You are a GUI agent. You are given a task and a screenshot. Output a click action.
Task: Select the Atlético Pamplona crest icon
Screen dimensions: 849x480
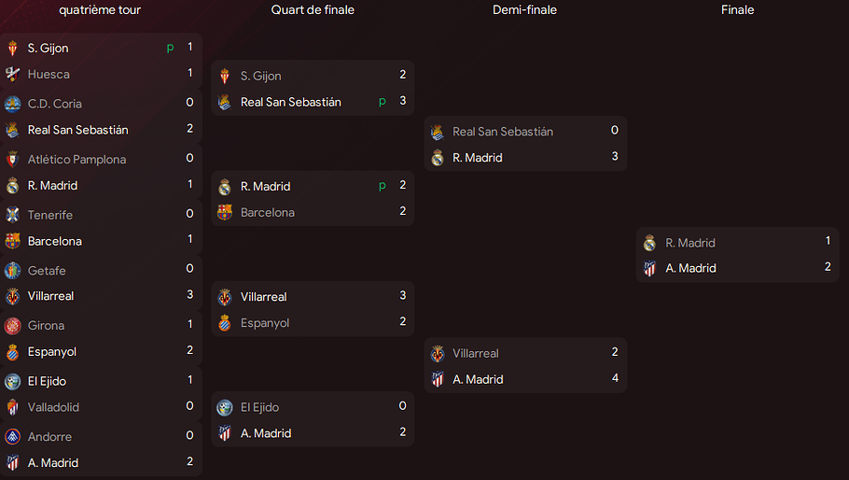(x=12, y=160)
